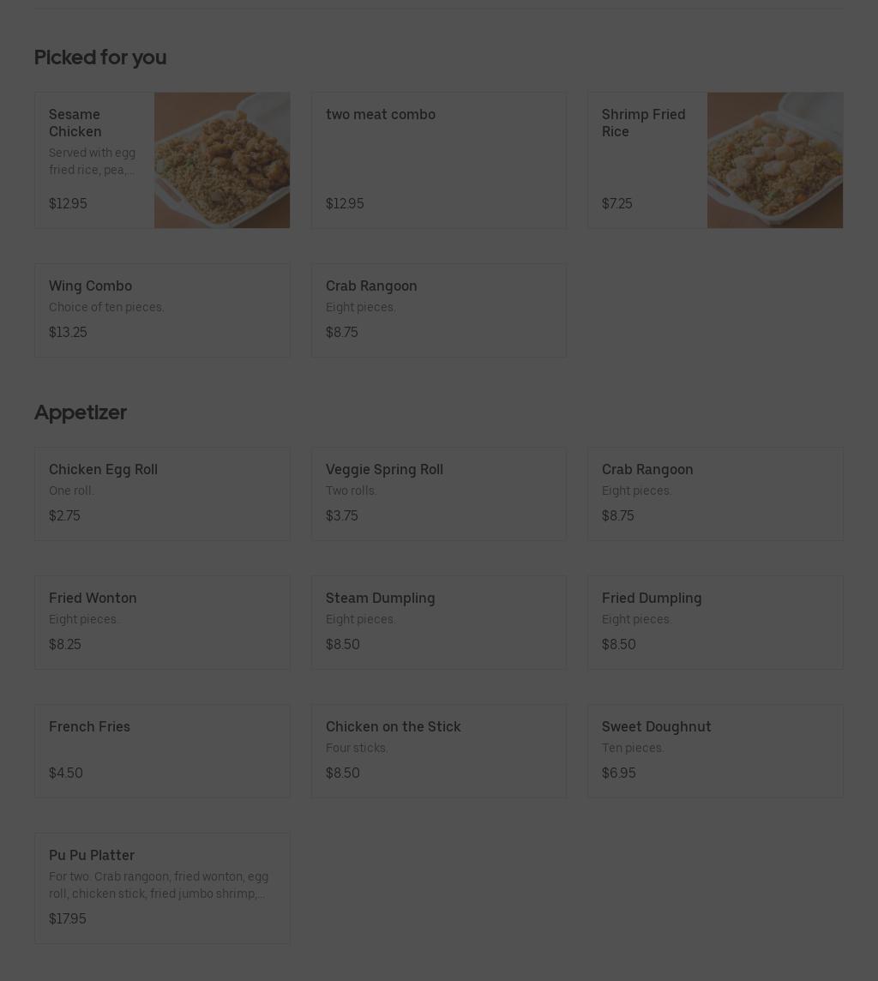
Task: Click the Pu Pu Platter description text
Action: click(159, 885)
